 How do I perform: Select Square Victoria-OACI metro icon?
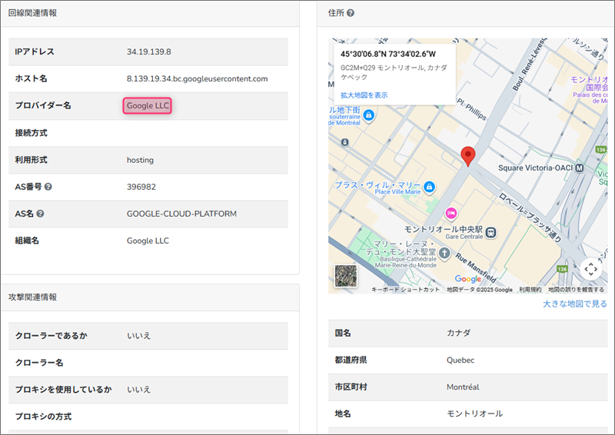(580, 168)
